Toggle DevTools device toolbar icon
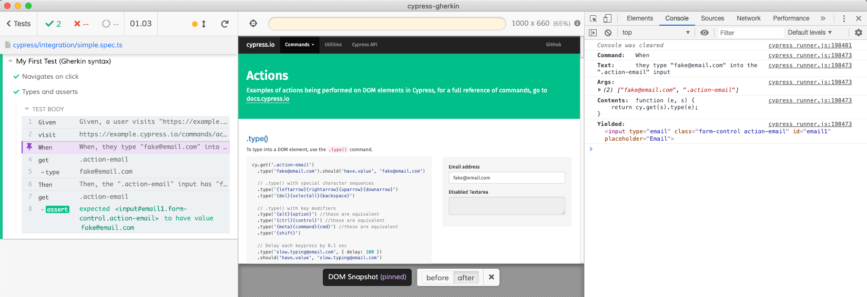This screenshot has width=867, height=297. coord(607,18)
